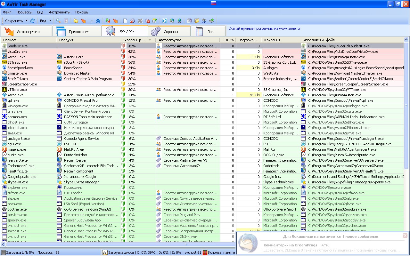This screenshot has height=256, width=410.
Task: Click the vertical scrollbar thumb of process list
Action: point(406,106)
